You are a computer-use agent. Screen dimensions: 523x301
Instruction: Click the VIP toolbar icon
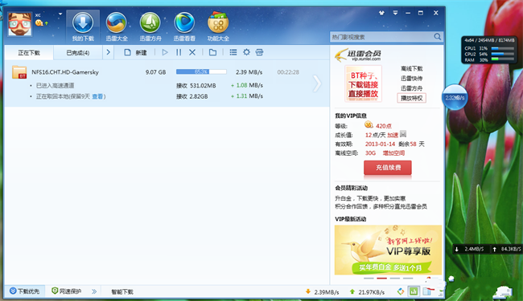click(x=259, y=52)
